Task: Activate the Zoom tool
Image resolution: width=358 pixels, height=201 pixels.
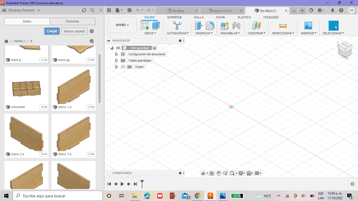Action: pyautogui.click(x=225, y=173)
